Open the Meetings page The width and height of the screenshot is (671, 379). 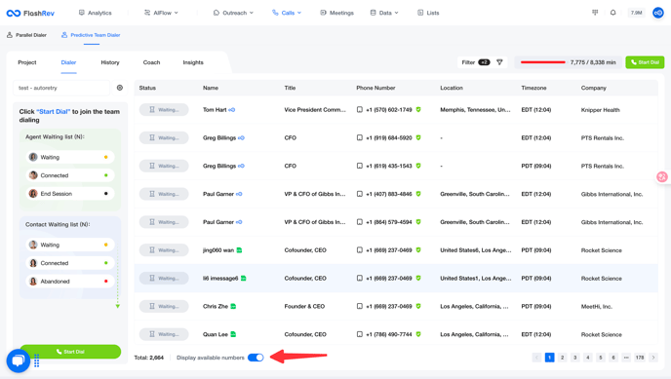(336, 13)
